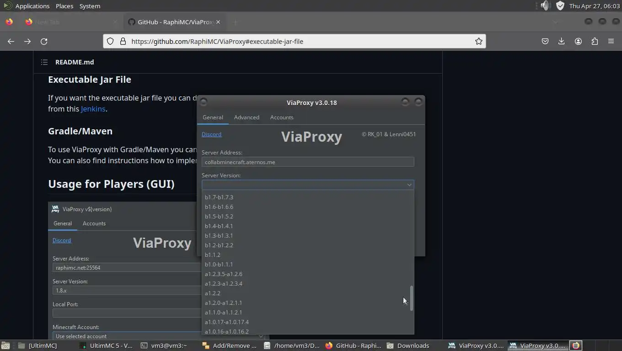Image resolution: width=622 pixels, height=351 pixels.
Task: Open Firefox extensions puzzle icon
Action: (x=595, y=41)
